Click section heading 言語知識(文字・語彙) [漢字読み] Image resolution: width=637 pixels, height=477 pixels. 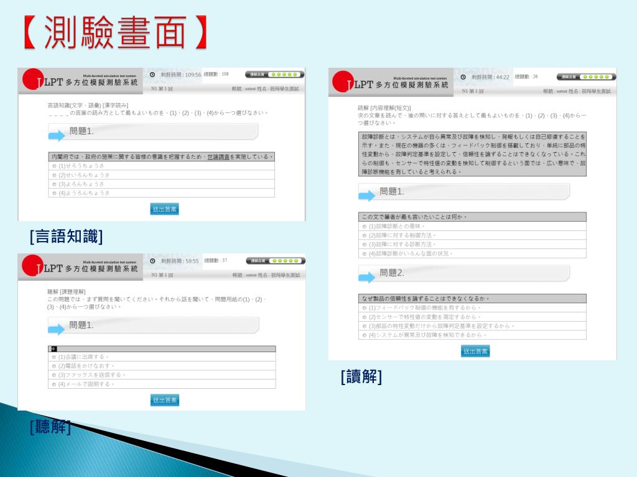pyautogui.click(x=88, y=106)
